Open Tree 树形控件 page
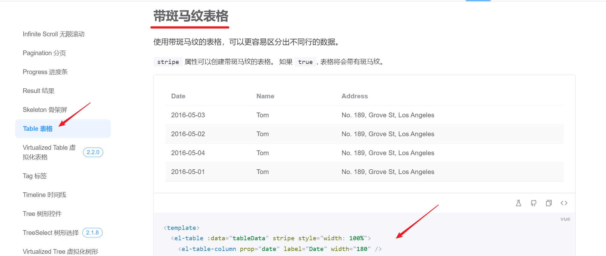This screenshot has width=606, height=256. pos(42,214)
